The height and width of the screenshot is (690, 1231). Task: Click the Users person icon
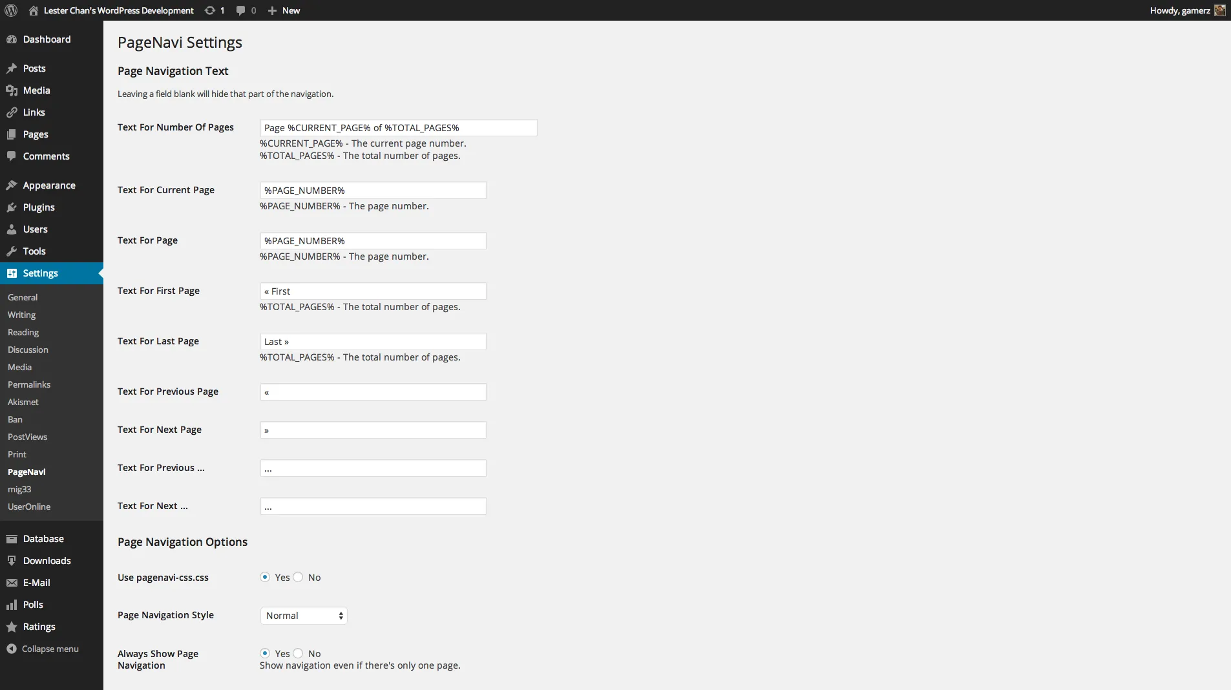12,229
